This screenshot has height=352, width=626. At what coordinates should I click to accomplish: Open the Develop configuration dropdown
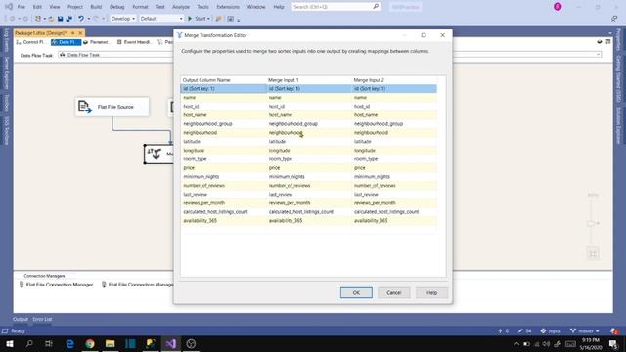pos(122,19)
